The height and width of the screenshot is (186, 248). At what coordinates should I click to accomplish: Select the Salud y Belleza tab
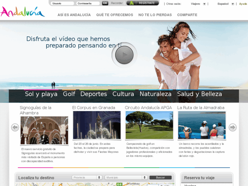200,94
